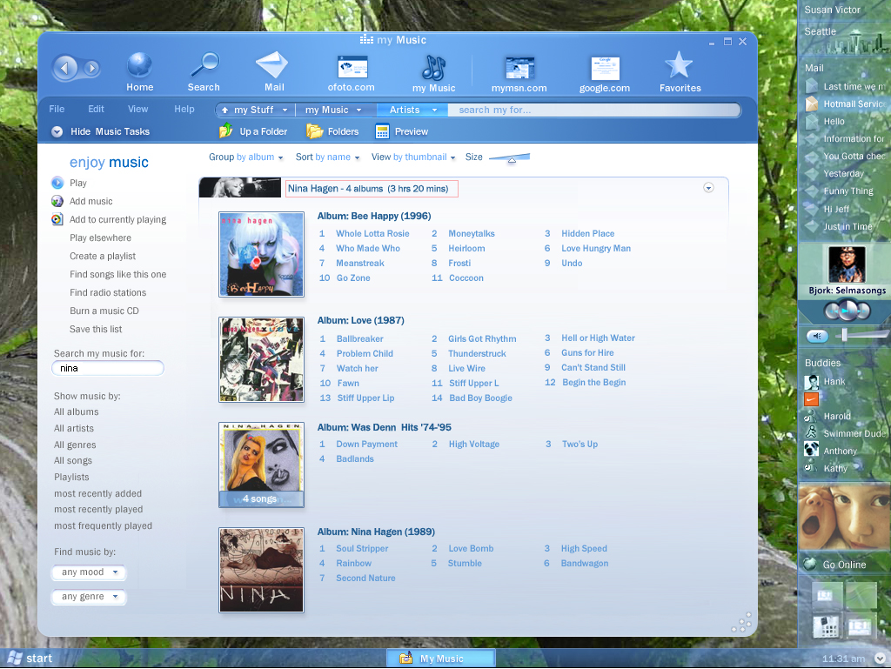The height and width of the screenshot is (669, 891).
Task: Click the Preview toolbar icon
Action: coord(383,131)
